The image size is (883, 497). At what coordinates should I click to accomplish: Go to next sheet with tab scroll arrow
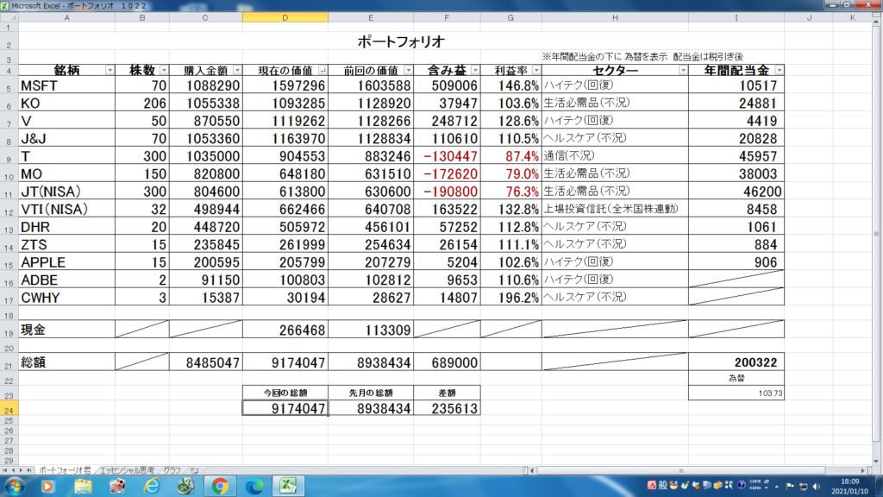21,470
